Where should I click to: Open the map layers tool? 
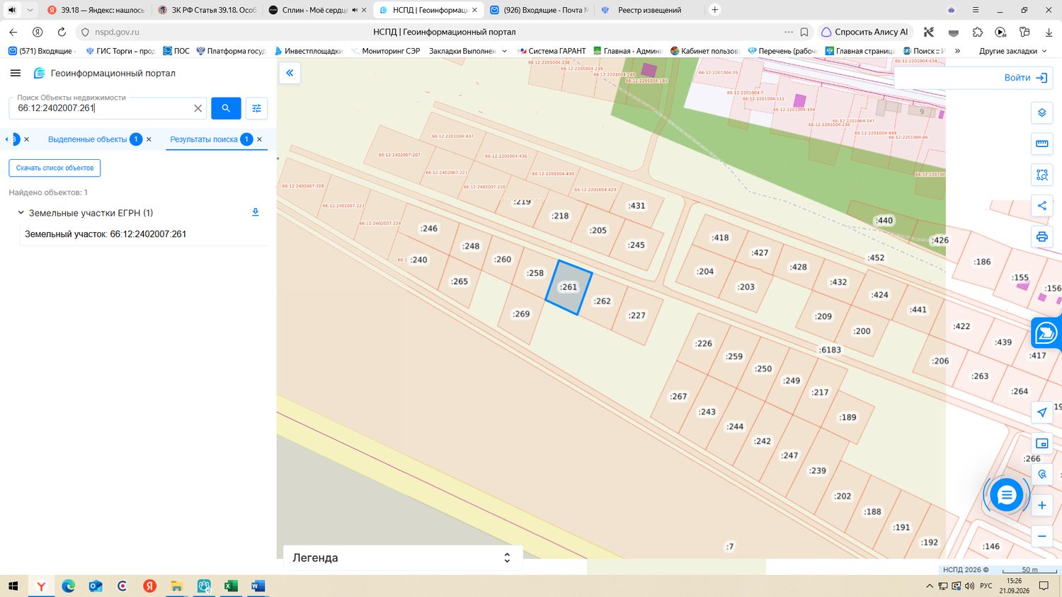pos(1042,113)
